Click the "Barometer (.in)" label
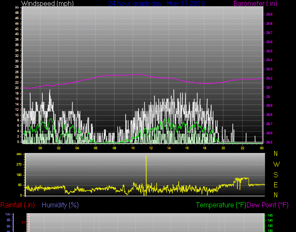This screenshot has width=296, height=232. pos(255,3)
